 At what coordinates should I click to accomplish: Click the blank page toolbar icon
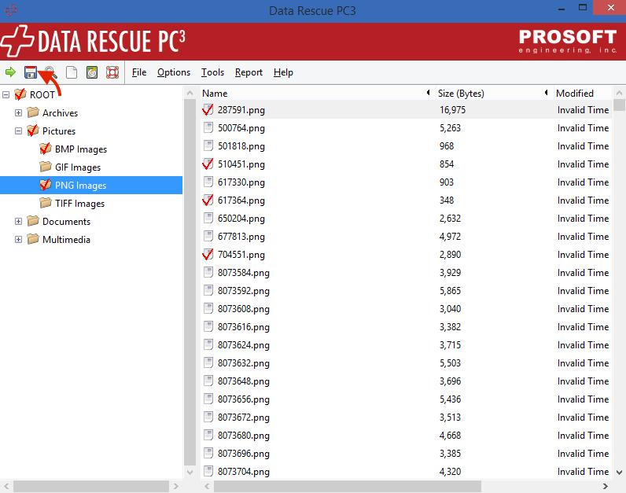[x=72, y=72]
